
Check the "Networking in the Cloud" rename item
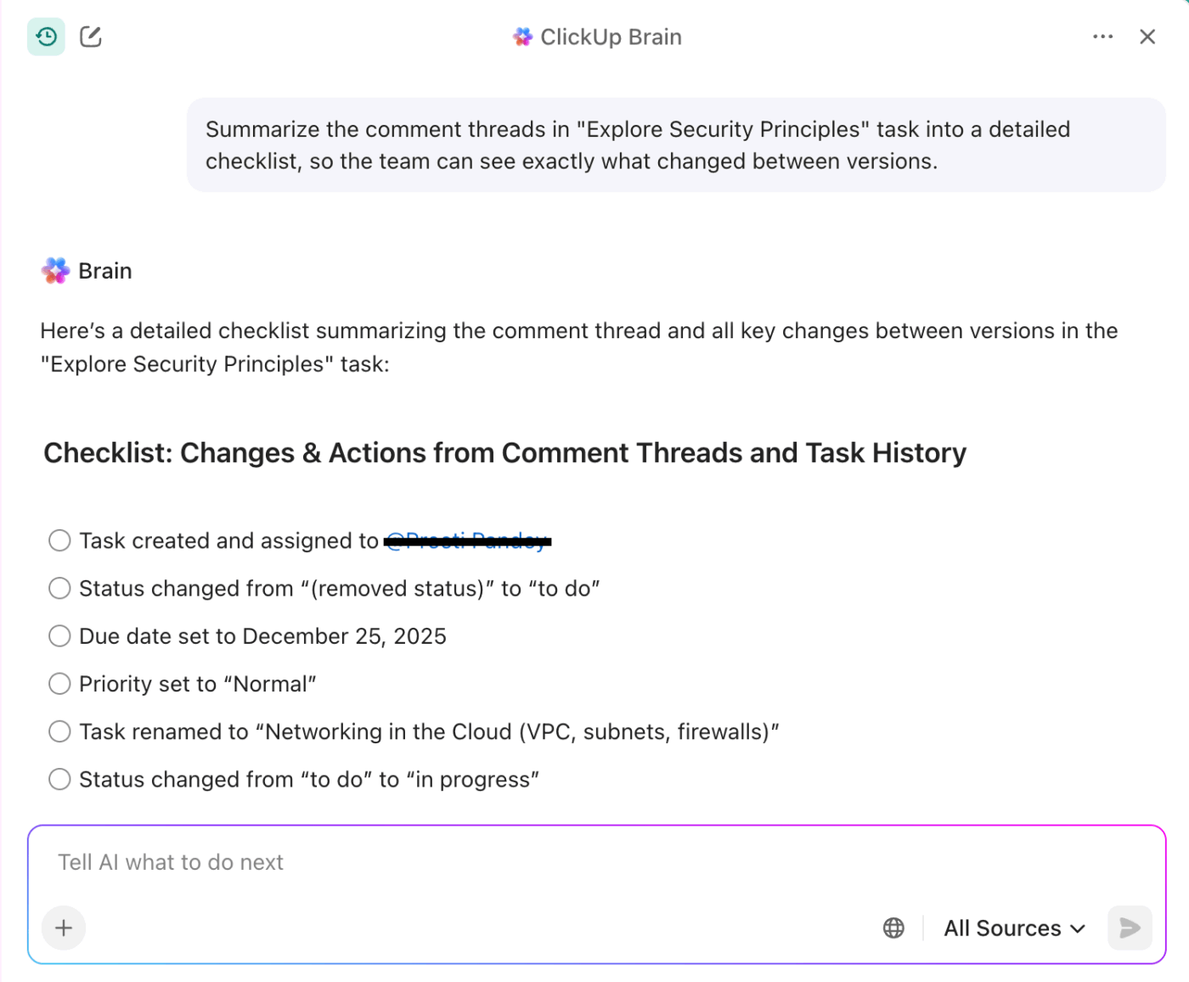(x=59, y=731)
